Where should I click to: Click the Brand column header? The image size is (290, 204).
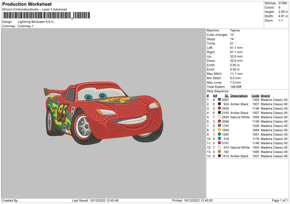pos(266,95)
